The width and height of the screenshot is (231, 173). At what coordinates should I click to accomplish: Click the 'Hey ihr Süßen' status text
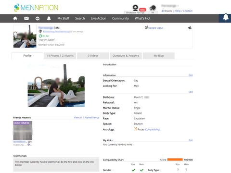(x=47, y=40)
